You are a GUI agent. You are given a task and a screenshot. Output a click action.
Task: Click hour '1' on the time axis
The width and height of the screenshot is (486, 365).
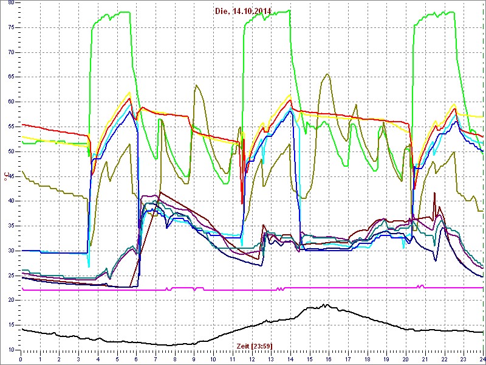click(40, 360)
